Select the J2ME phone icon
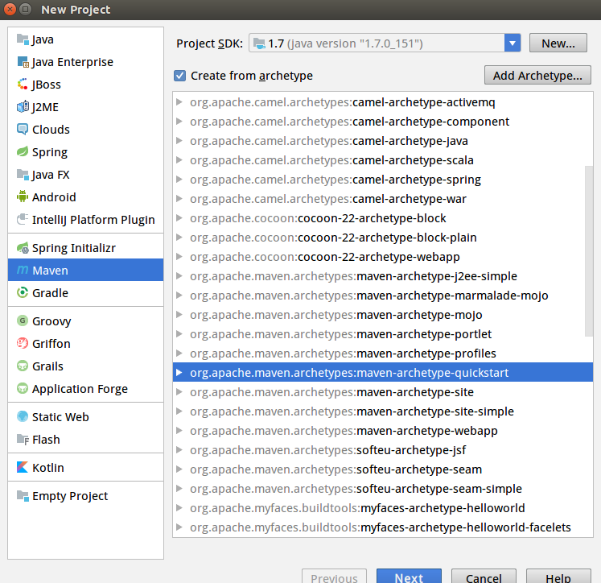The height and width of the screenshot is (583, 601). 23,107
